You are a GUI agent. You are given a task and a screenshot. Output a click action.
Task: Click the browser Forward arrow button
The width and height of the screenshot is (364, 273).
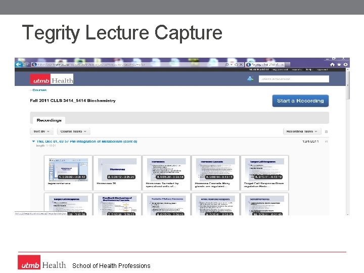pos(26,64)
